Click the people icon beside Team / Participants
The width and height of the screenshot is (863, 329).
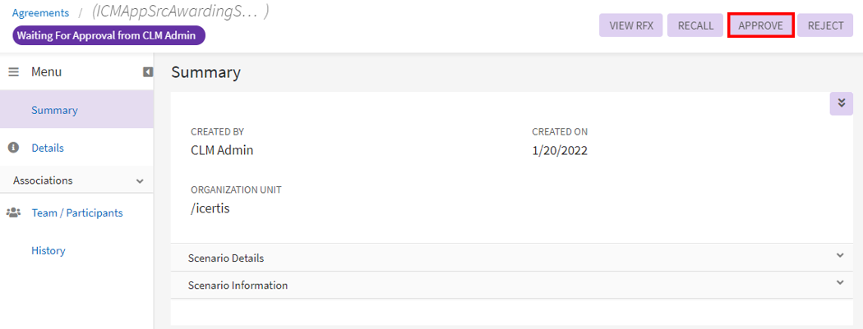pyautogui.click(x=13, y=212)
